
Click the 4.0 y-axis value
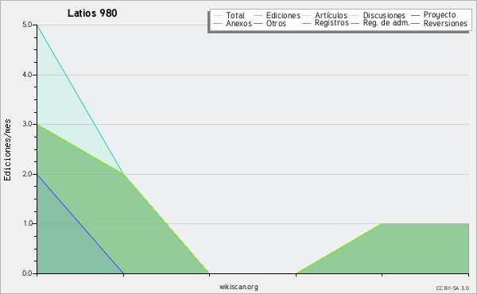pyautogui.click(x=27, y=75)
